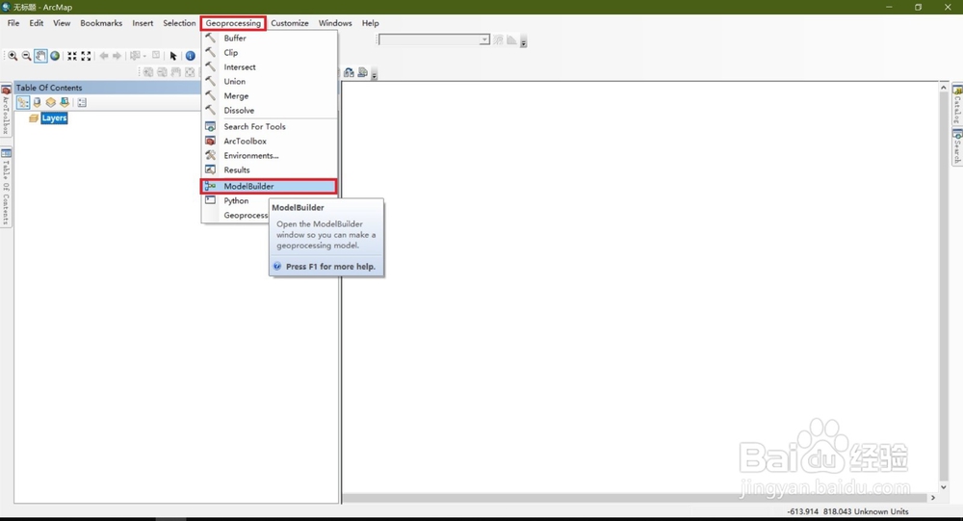This screenshot has height=521, width=963.
Task: Choose the Select Elements black arrow
Action: coord(173,56)
